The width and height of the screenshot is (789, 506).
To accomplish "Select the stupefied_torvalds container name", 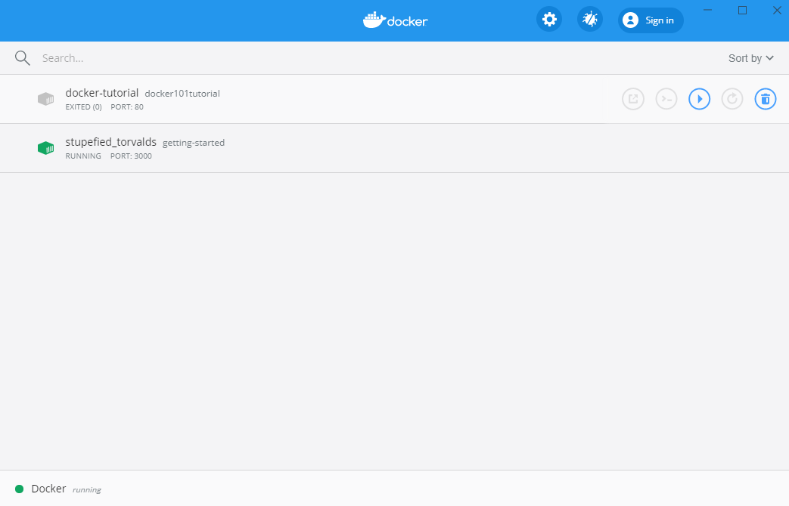I will (x=110, y=142).
